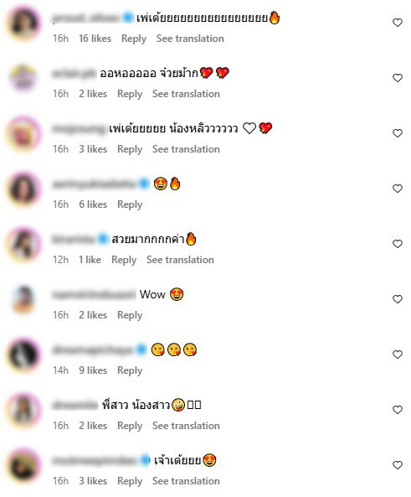
Task: See translation of the topmost comment
Action: 190,39
